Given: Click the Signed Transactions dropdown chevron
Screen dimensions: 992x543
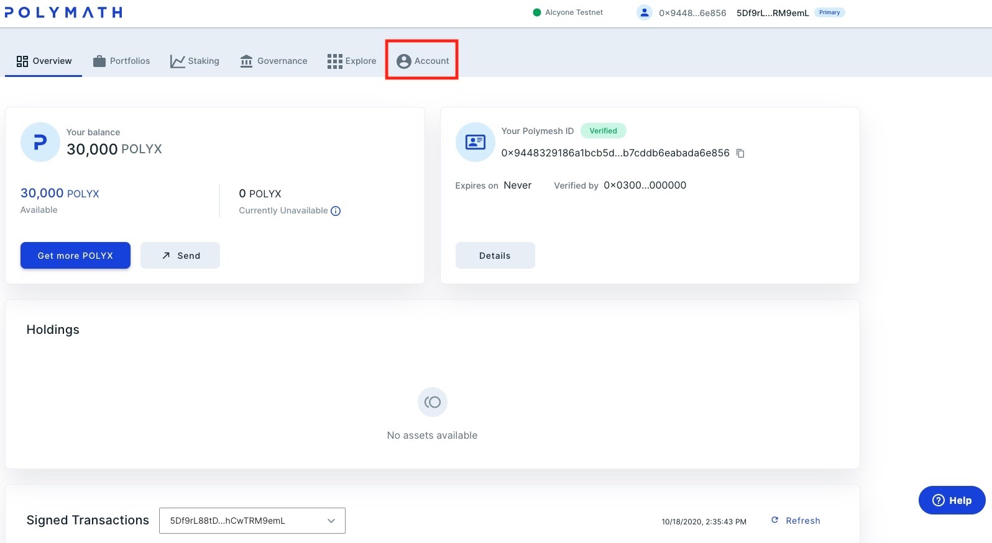Looking at the screenshot, I should coord(331,521).
